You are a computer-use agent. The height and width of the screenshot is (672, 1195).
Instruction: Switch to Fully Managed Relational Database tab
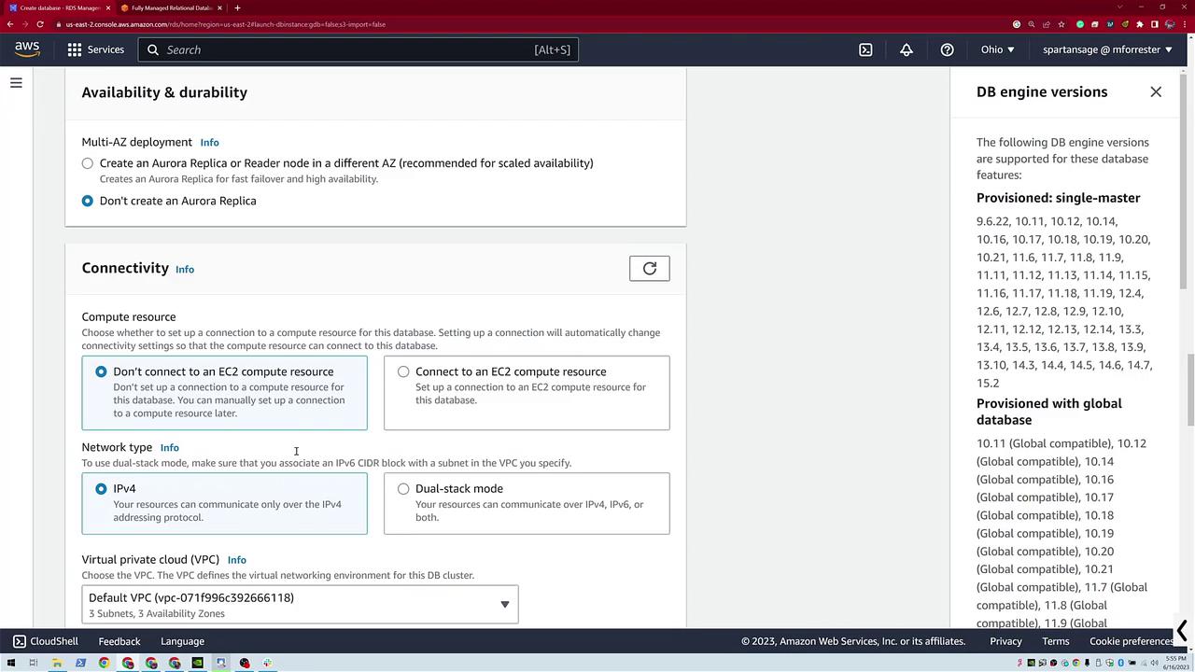pos(172,7)
